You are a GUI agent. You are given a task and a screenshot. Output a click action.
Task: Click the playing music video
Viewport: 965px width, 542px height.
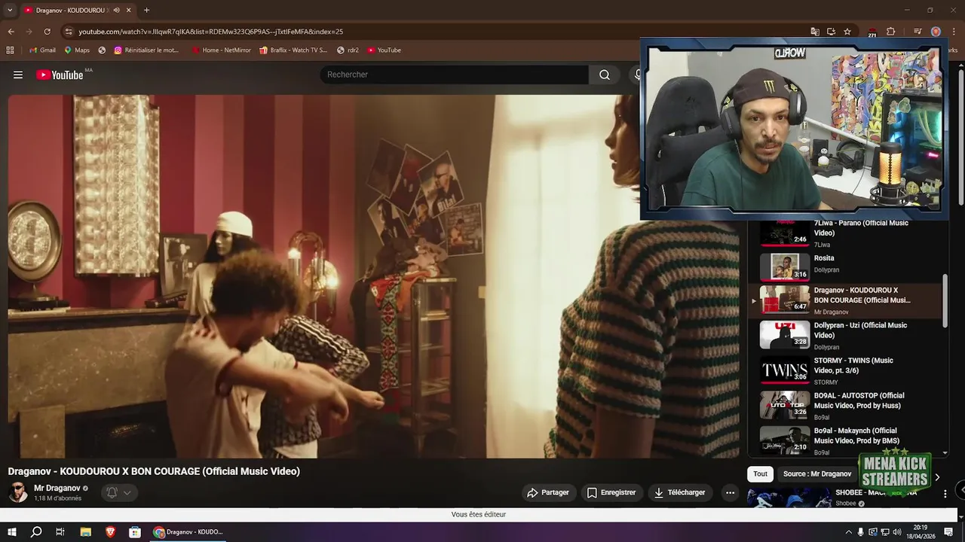coord(373,276)
